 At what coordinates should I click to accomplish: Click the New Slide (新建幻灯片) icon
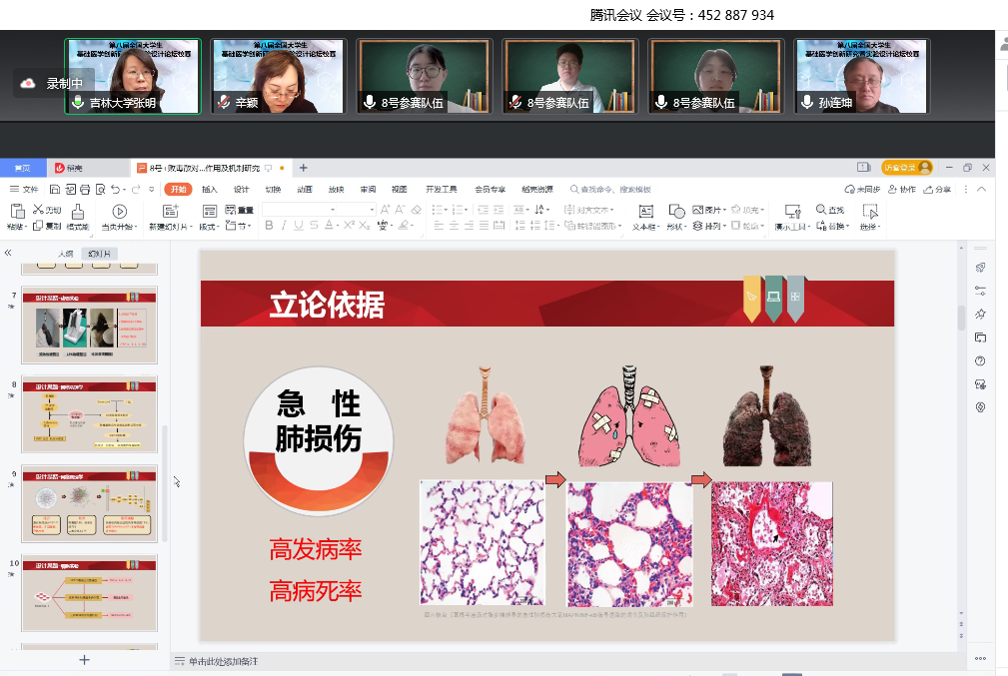[x=170, y=212]
